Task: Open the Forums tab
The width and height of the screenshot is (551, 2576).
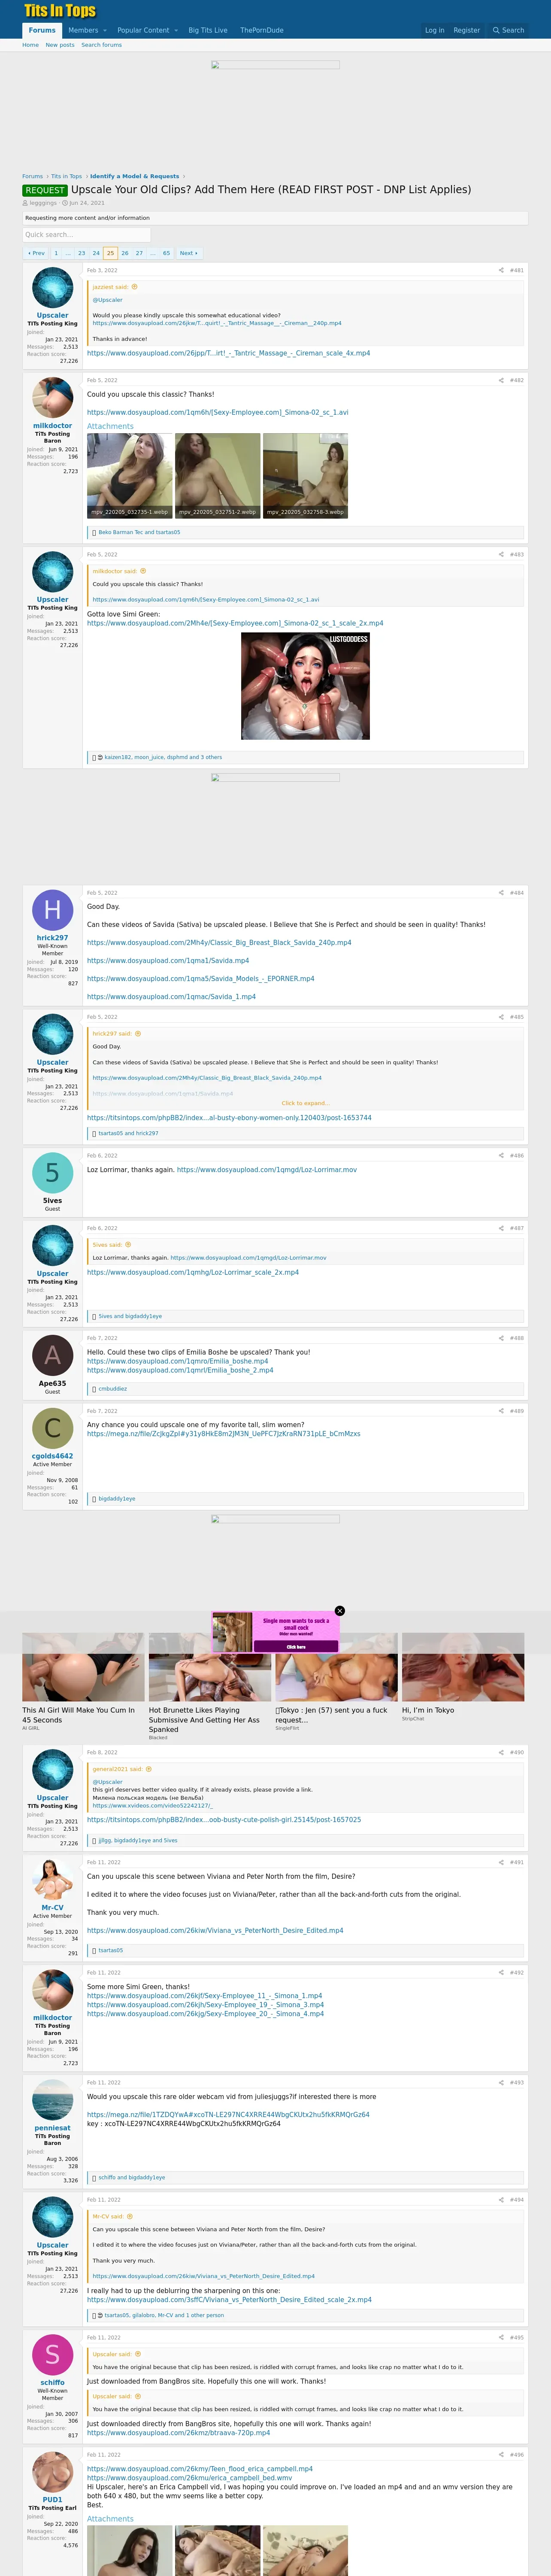Action: coord(42,30)
